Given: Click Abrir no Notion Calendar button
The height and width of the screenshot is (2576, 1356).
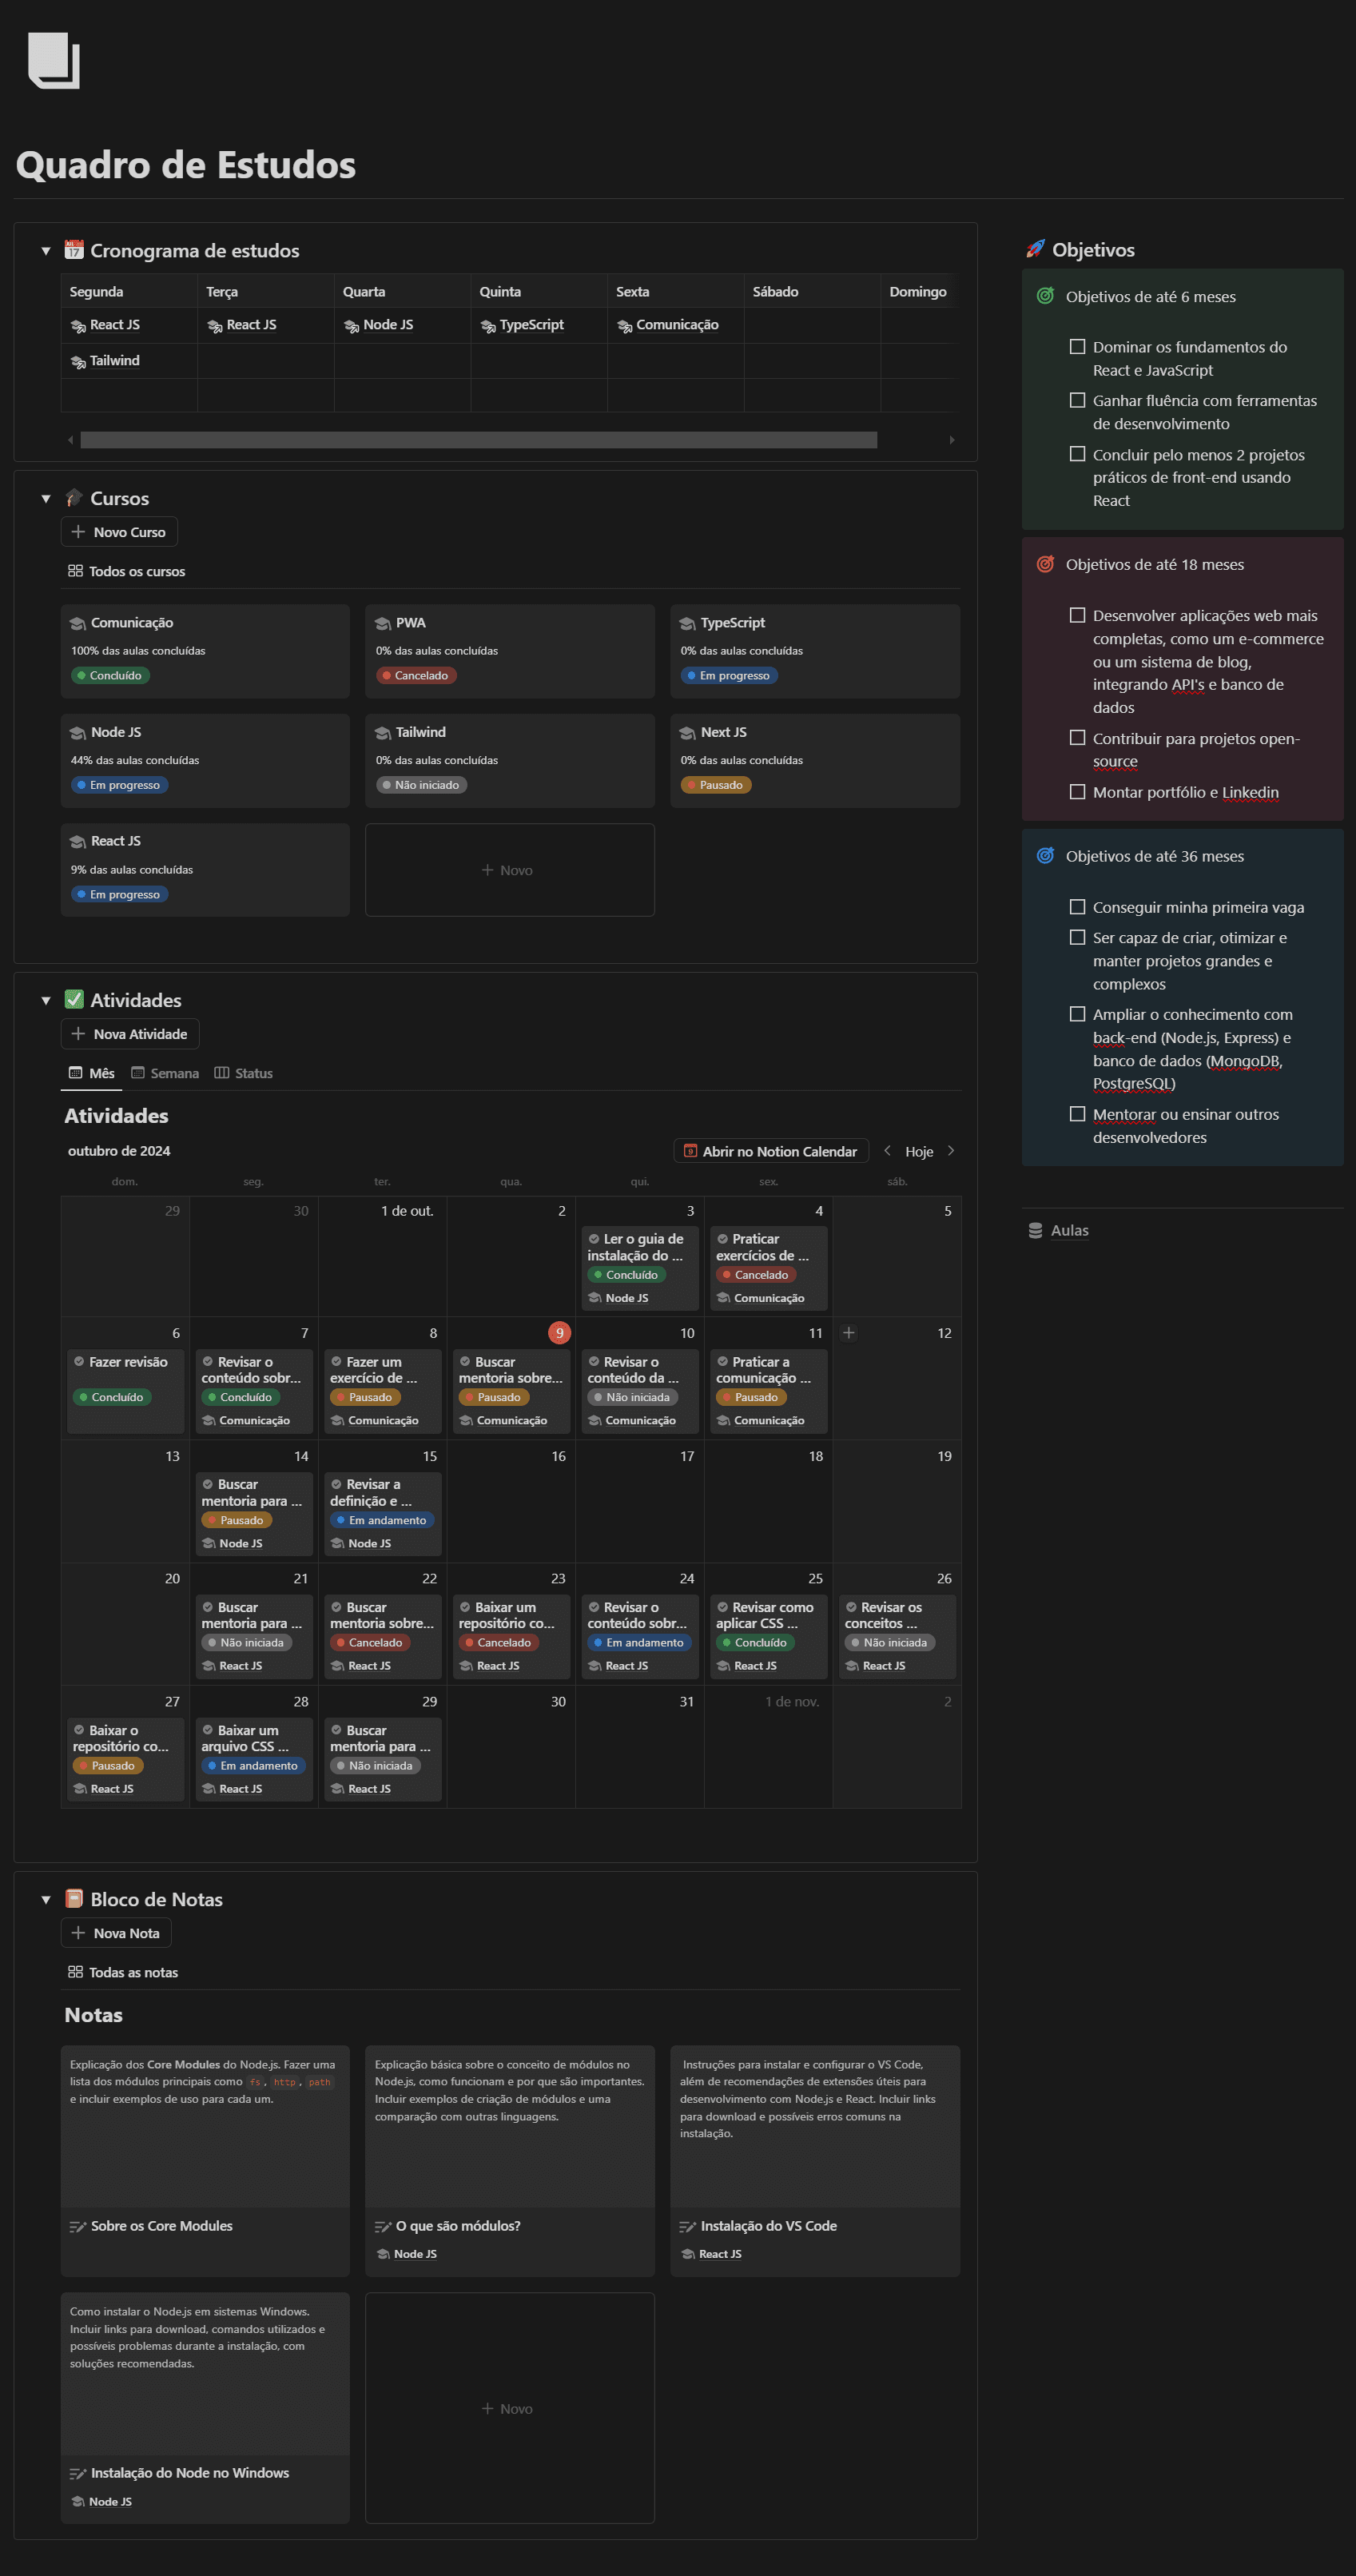Looking at the screenshot, I should (x=770, y=1151).
